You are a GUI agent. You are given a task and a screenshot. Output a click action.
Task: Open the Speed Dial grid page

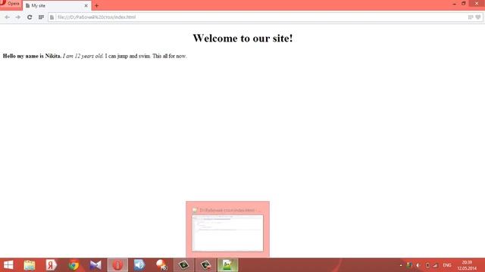[x=41, y=17]
